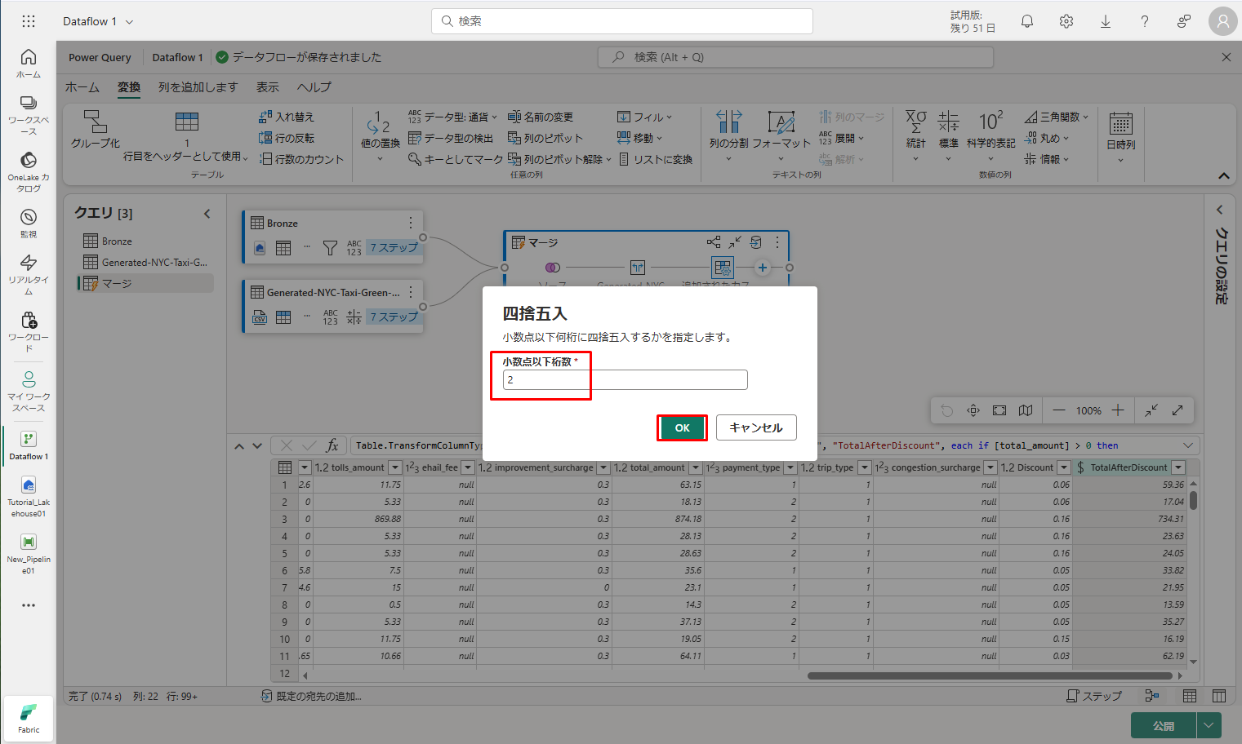Viewport: 1242px width, 744px height.
Task: Toggle the diagram minimap icon
Action: [1026, 410]
